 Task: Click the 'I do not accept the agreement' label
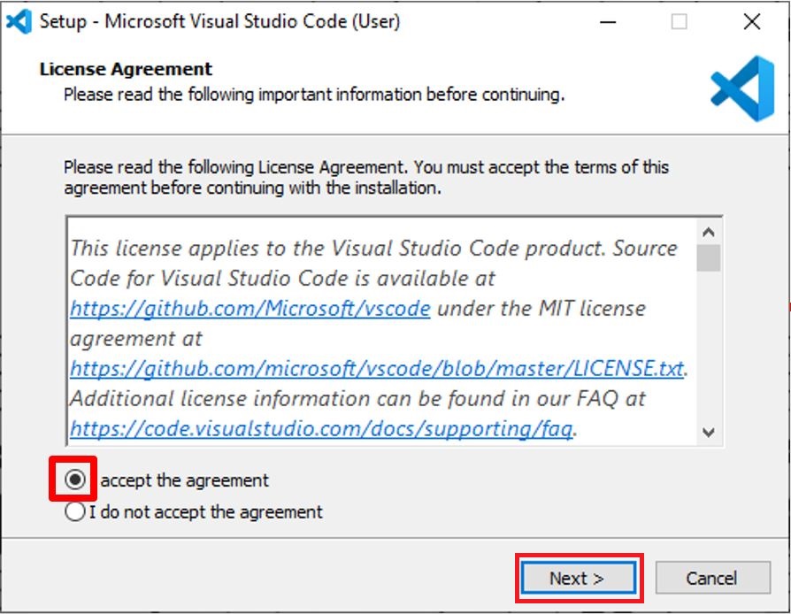pos(206,512)
